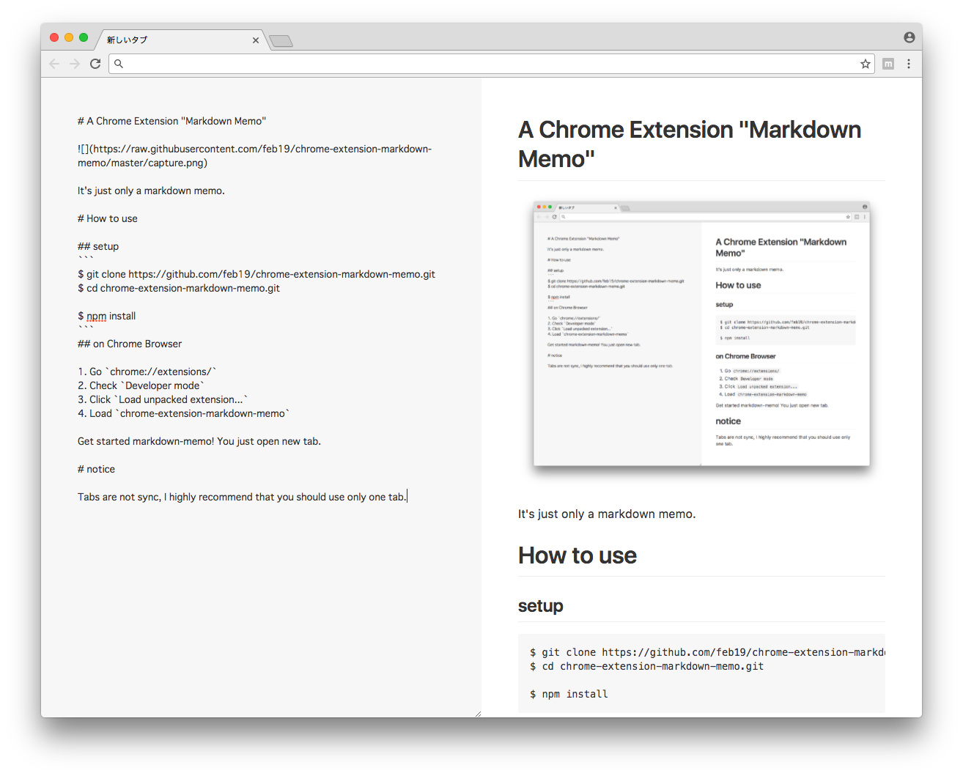Click rendered "It's just only a markdown memo."
963x776 pixels.
[607, 514]
